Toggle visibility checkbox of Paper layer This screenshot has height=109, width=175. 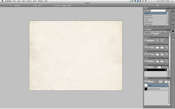click(x=167, y=85)
